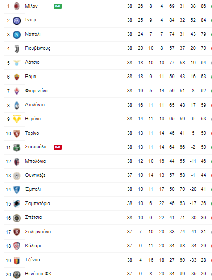Open the Γιουβέντους team link
The image size is (212, 280).
click(38, 48)
